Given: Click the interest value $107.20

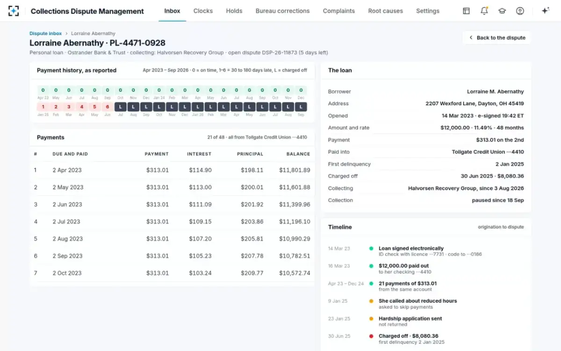Looking at the screenshot, I should [x=200, y=239].
